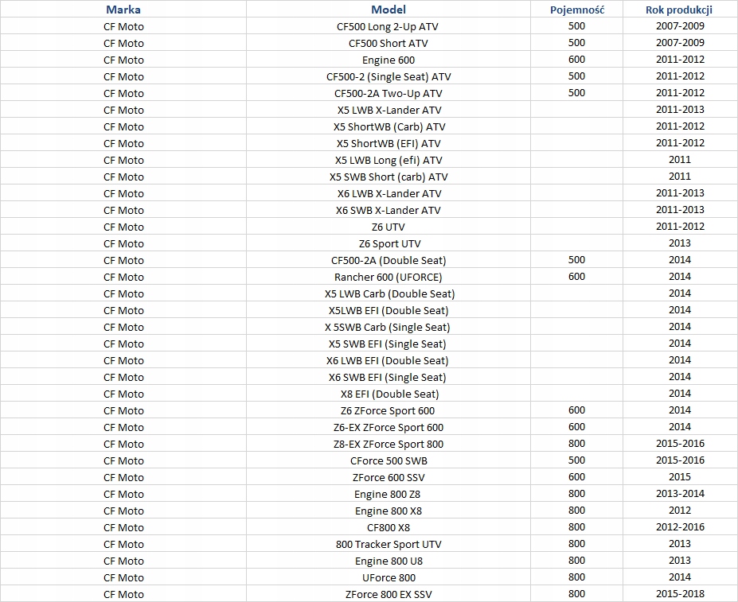Click the X5 LWB X-Lander ATV cell
738x602 pixels.
coord(388,110)
